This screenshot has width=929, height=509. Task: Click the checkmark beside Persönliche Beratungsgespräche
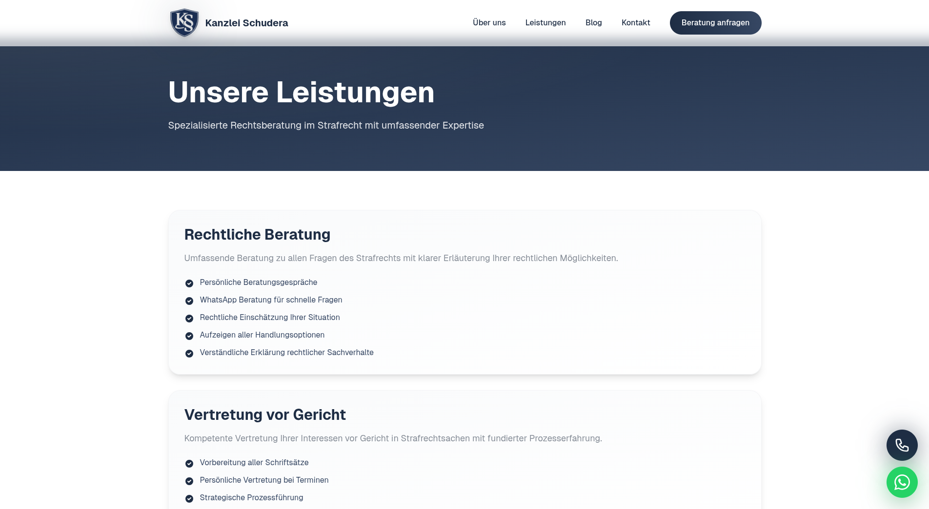click(x=189, y=283)
